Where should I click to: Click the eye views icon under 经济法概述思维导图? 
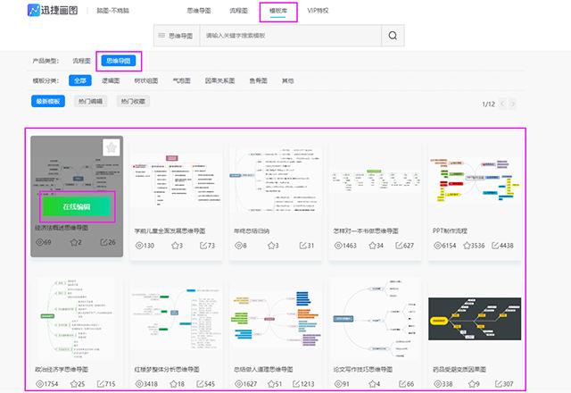39,242
